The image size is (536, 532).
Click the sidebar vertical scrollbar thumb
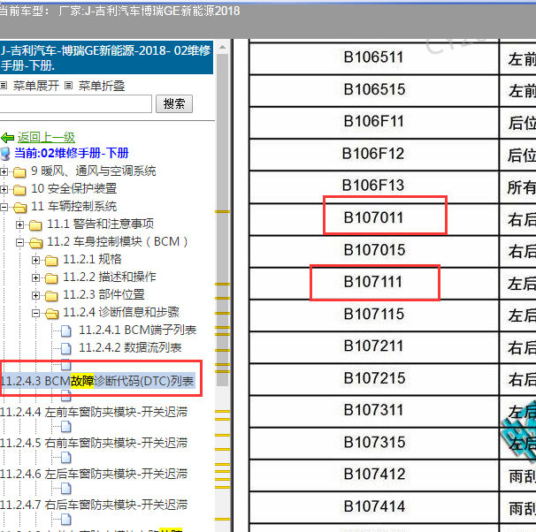(x=222, y=220)
